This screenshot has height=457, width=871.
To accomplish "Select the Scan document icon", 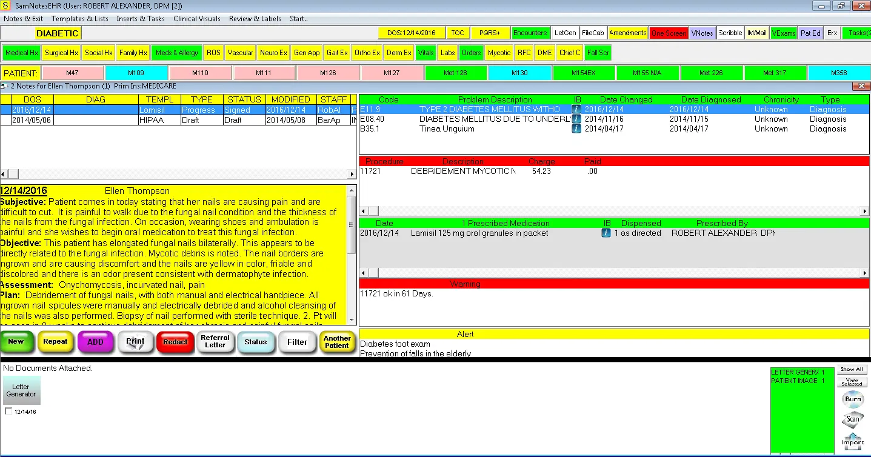I will (x=852, y=420).
